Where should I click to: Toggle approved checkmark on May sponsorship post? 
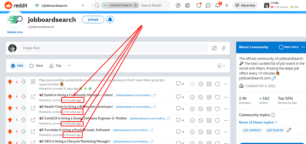pyautogui.click(x=192, y=84)
